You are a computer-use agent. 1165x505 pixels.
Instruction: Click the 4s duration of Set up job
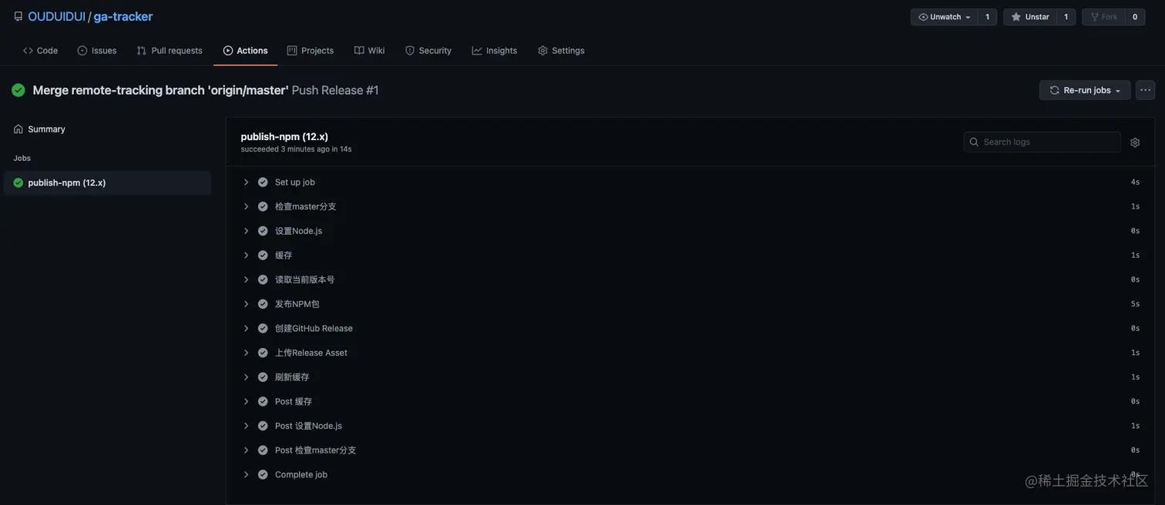[x=1135, y=182]
